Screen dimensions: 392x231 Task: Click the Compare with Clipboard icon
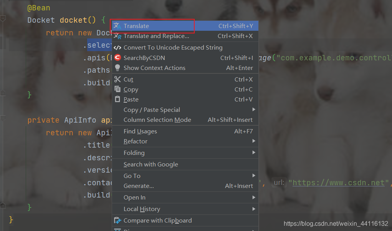click(117, 221)
